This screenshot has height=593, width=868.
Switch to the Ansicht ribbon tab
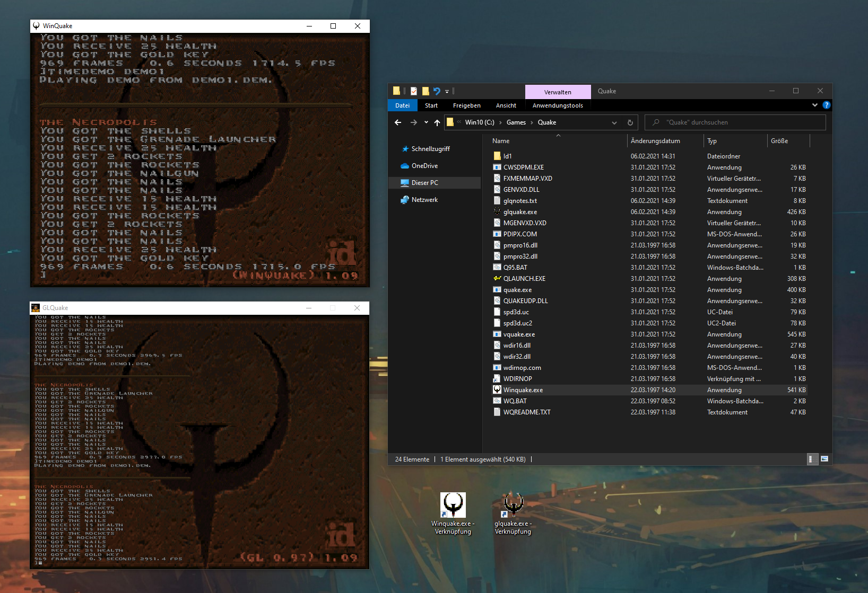pyautogui.click(x=506, y=105)
